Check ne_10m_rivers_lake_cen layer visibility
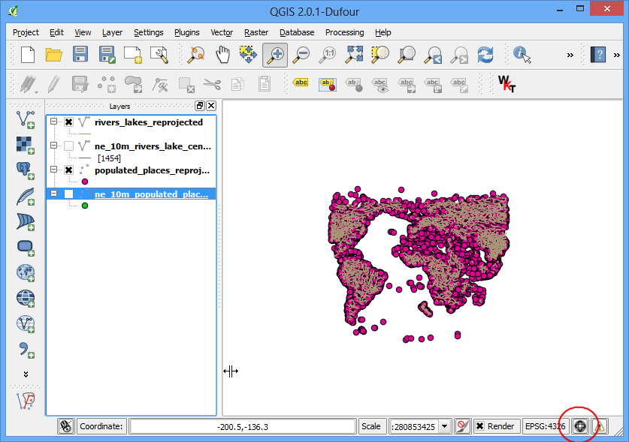Screen dimensions: 629x442 pos(69,146)
